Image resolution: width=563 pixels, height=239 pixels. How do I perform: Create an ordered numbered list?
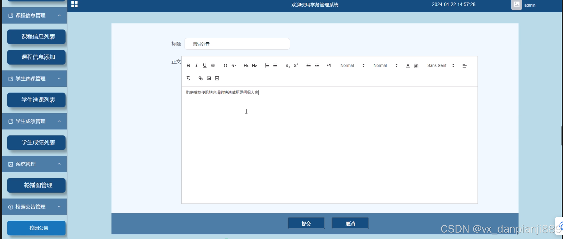coord(267,65)
